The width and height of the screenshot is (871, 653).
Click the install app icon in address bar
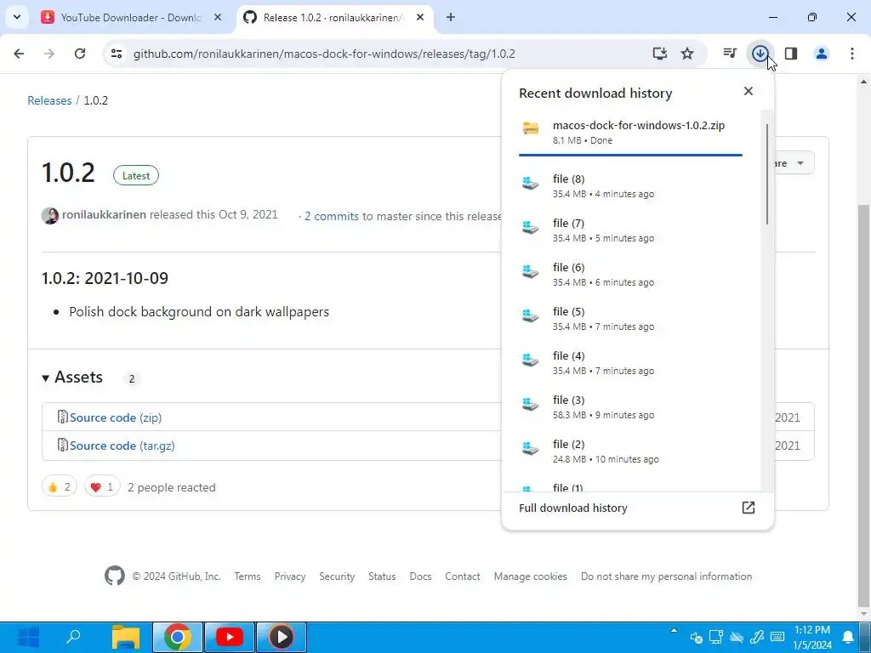click(x=659, y=54)
